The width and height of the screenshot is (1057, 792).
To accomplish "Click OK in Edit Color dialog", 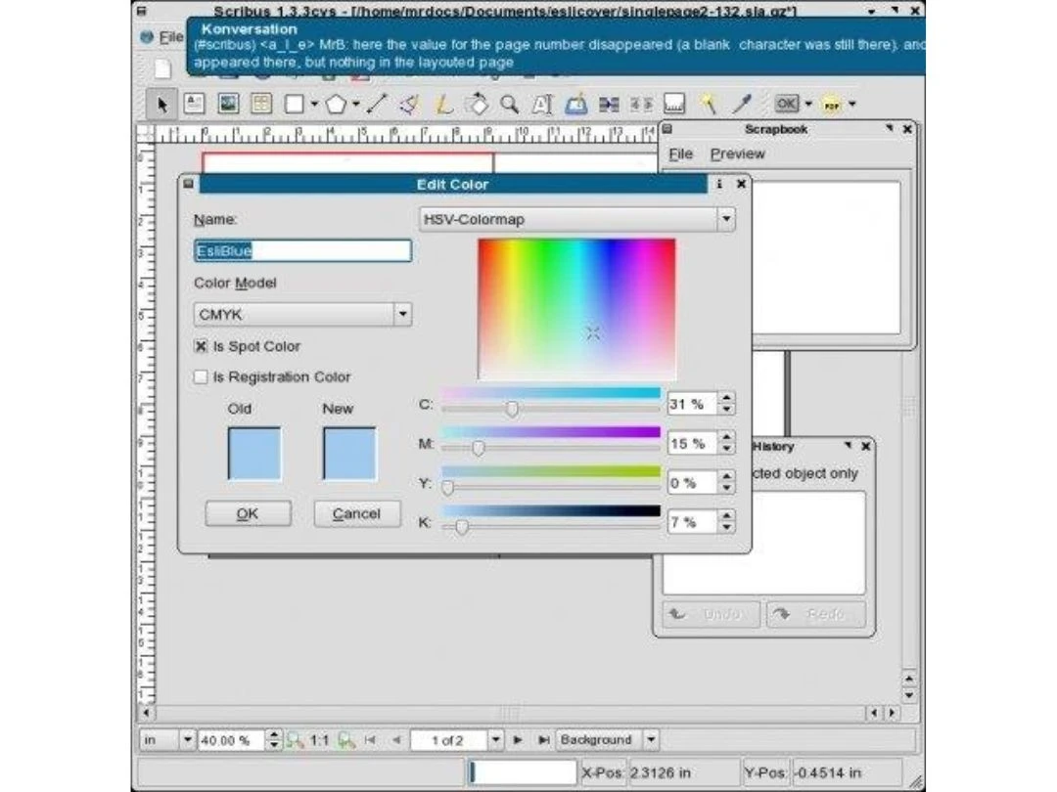I will pos(248,513).
